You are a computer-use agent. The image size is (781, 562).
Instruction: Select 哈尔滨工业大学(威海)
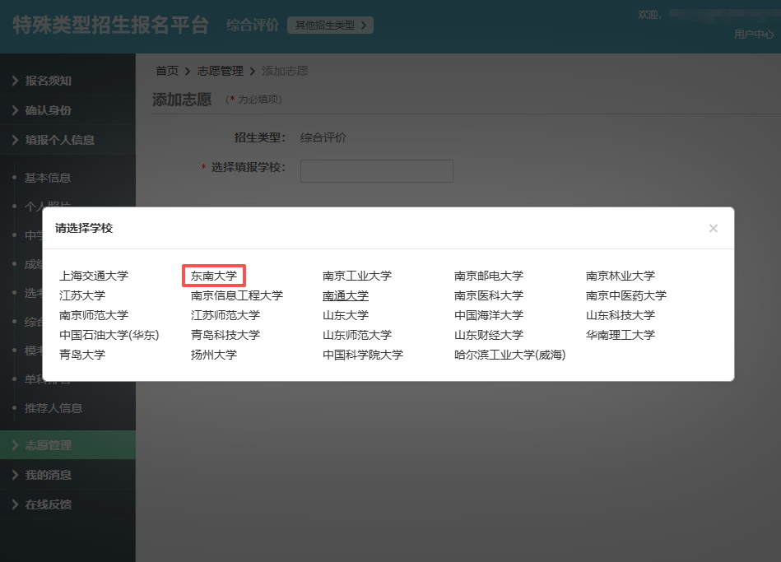510,355
